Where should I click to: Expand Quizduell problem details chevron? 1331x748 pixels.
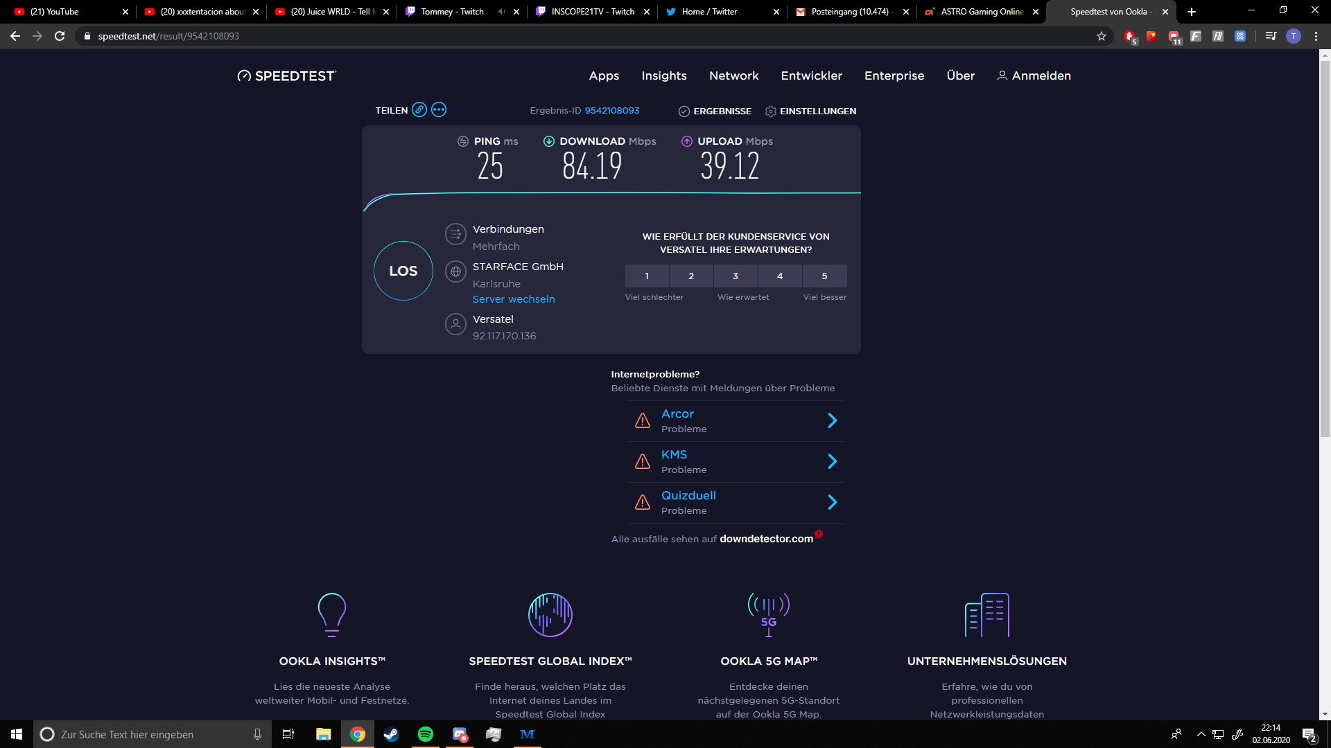tap(833, 502)
